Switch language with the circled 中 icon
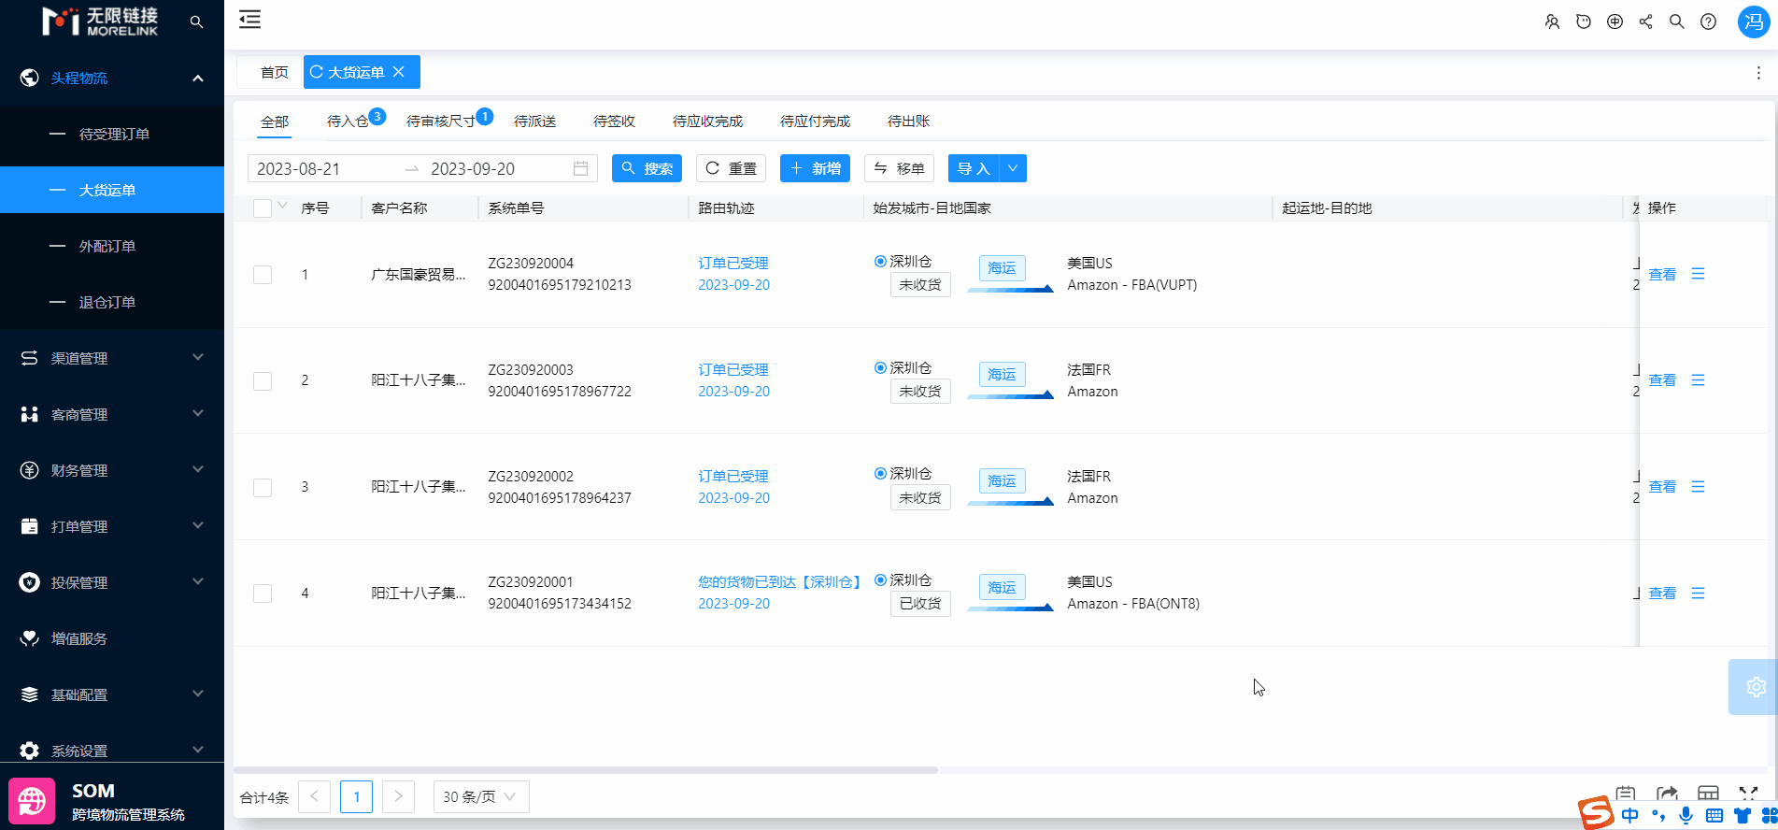Screen dimensions: 1778x830 1614,21
